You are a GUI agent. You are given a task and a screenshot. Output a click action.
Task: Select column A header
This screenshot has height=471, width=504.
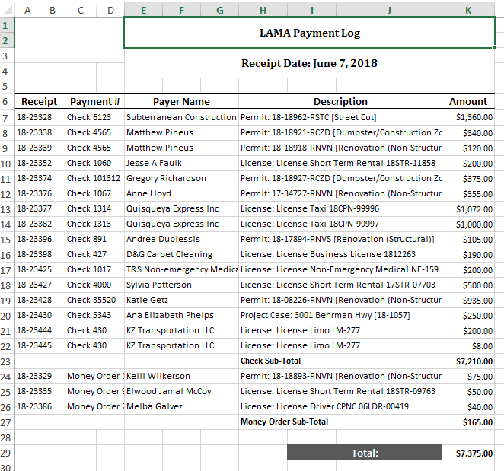coord(27,10)
